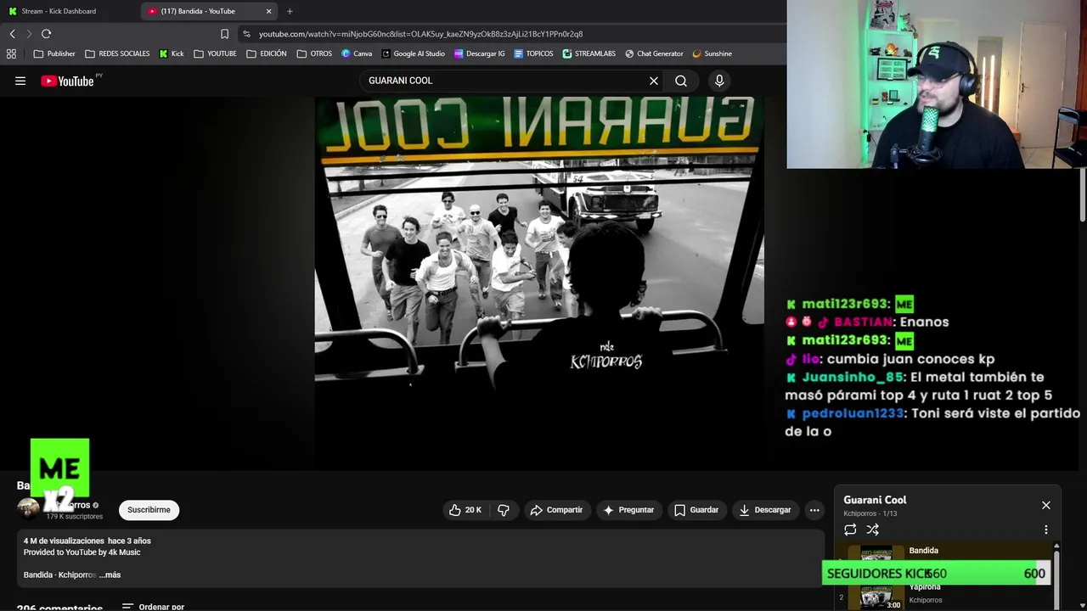Start voice search with the microphone icon
Screen dimensions: 1087x611
(x=719, y=81)
